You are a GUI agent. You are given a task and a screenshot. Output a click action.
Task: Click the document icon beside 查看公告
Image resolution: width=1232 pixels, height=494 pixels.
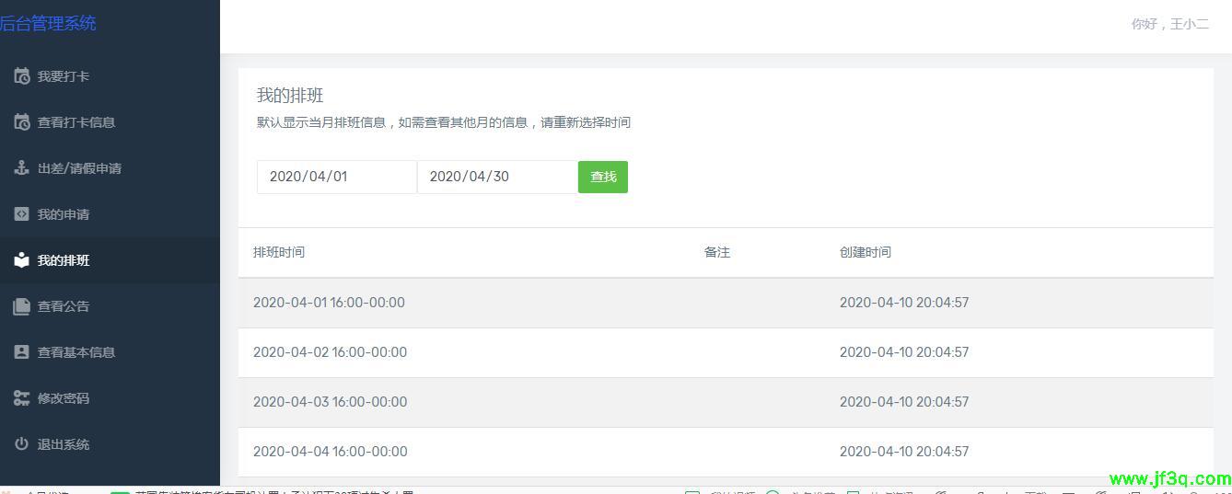pyautogui.click(x=21, y=306)
